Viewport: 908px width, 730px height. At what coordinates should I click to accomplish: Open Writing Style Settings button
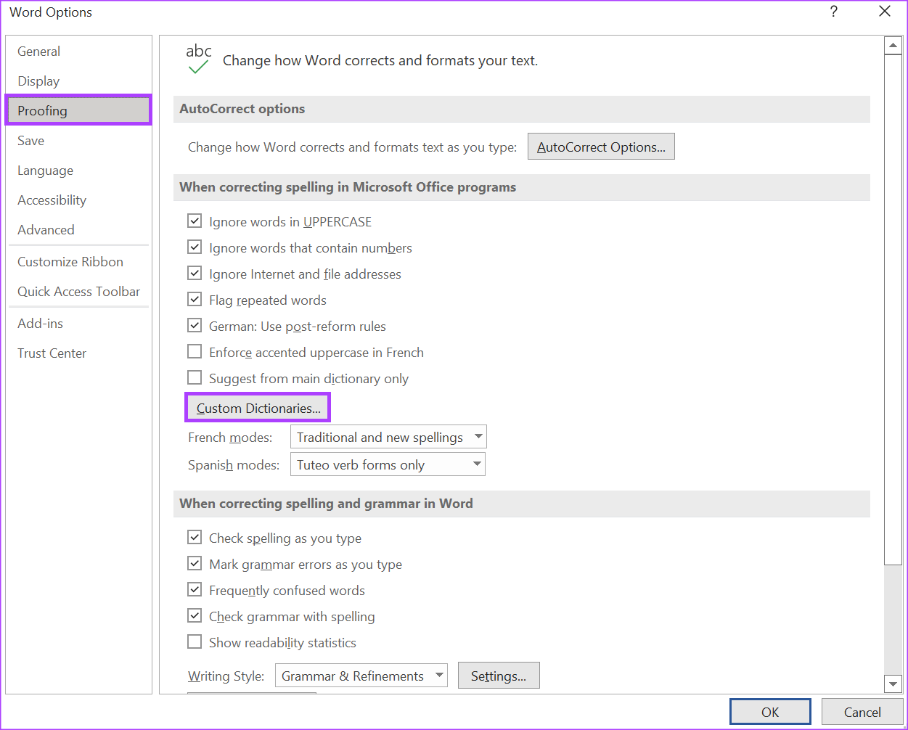[499, 676]
